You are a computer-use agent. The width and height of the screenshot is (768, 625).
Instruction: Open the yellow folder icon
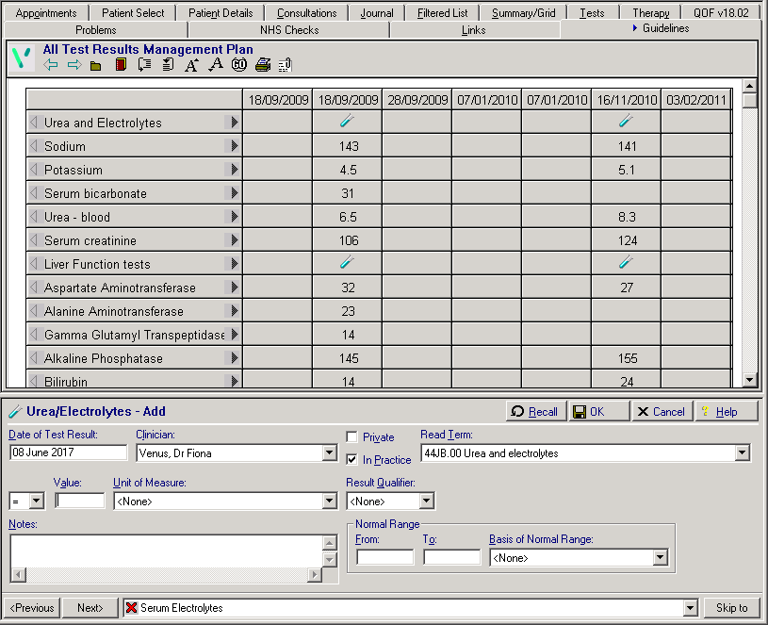point(96,65)
